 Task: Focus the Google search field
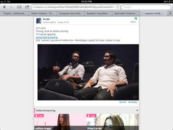[x=146, y=7]
